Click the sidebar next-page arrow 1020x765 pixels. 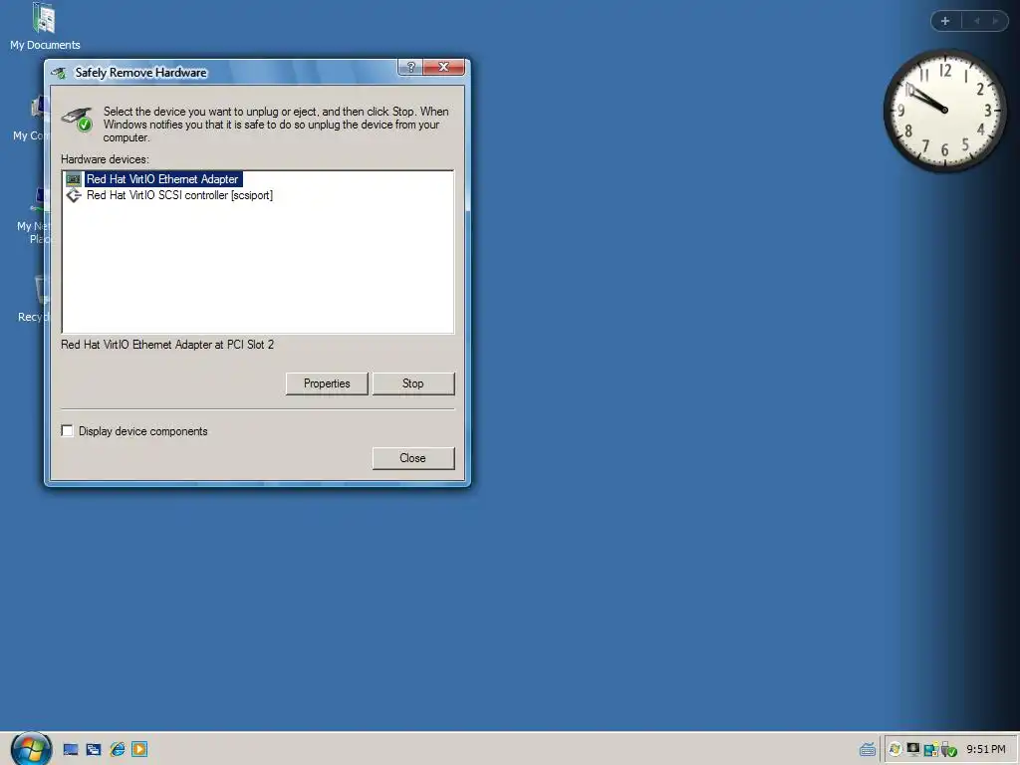[995, 21]
